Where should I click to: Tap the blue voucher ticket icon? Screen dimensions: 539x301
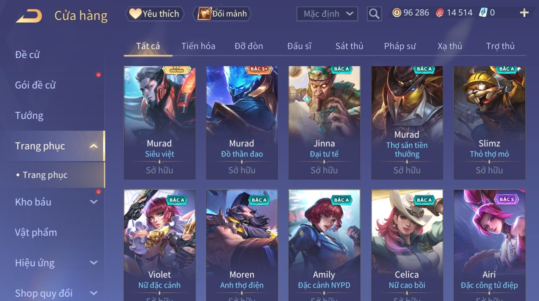point(483,13)
